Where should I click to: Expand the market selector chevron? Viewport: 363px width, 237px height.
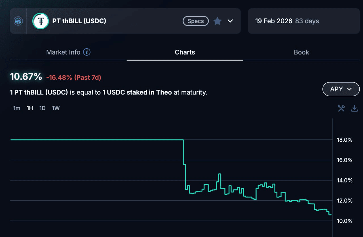point(230,21)
